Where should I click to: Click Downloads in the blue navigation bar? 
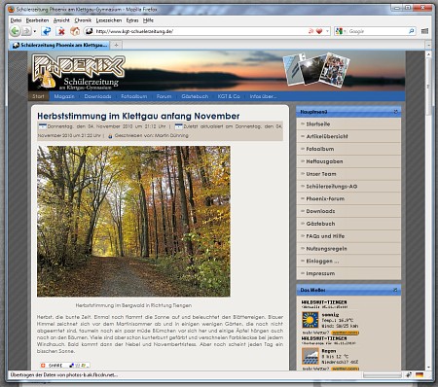click(97, 96)
